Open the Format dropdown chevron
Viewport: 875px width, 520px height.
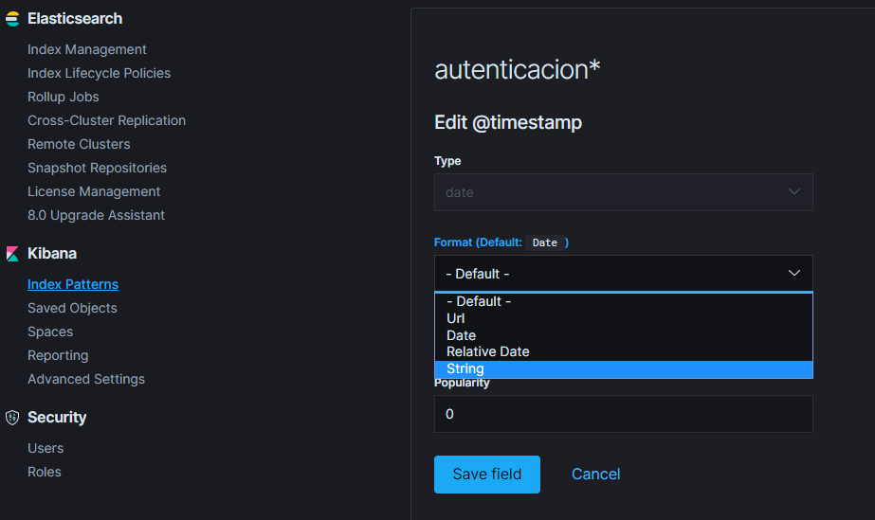click(794, 273)
